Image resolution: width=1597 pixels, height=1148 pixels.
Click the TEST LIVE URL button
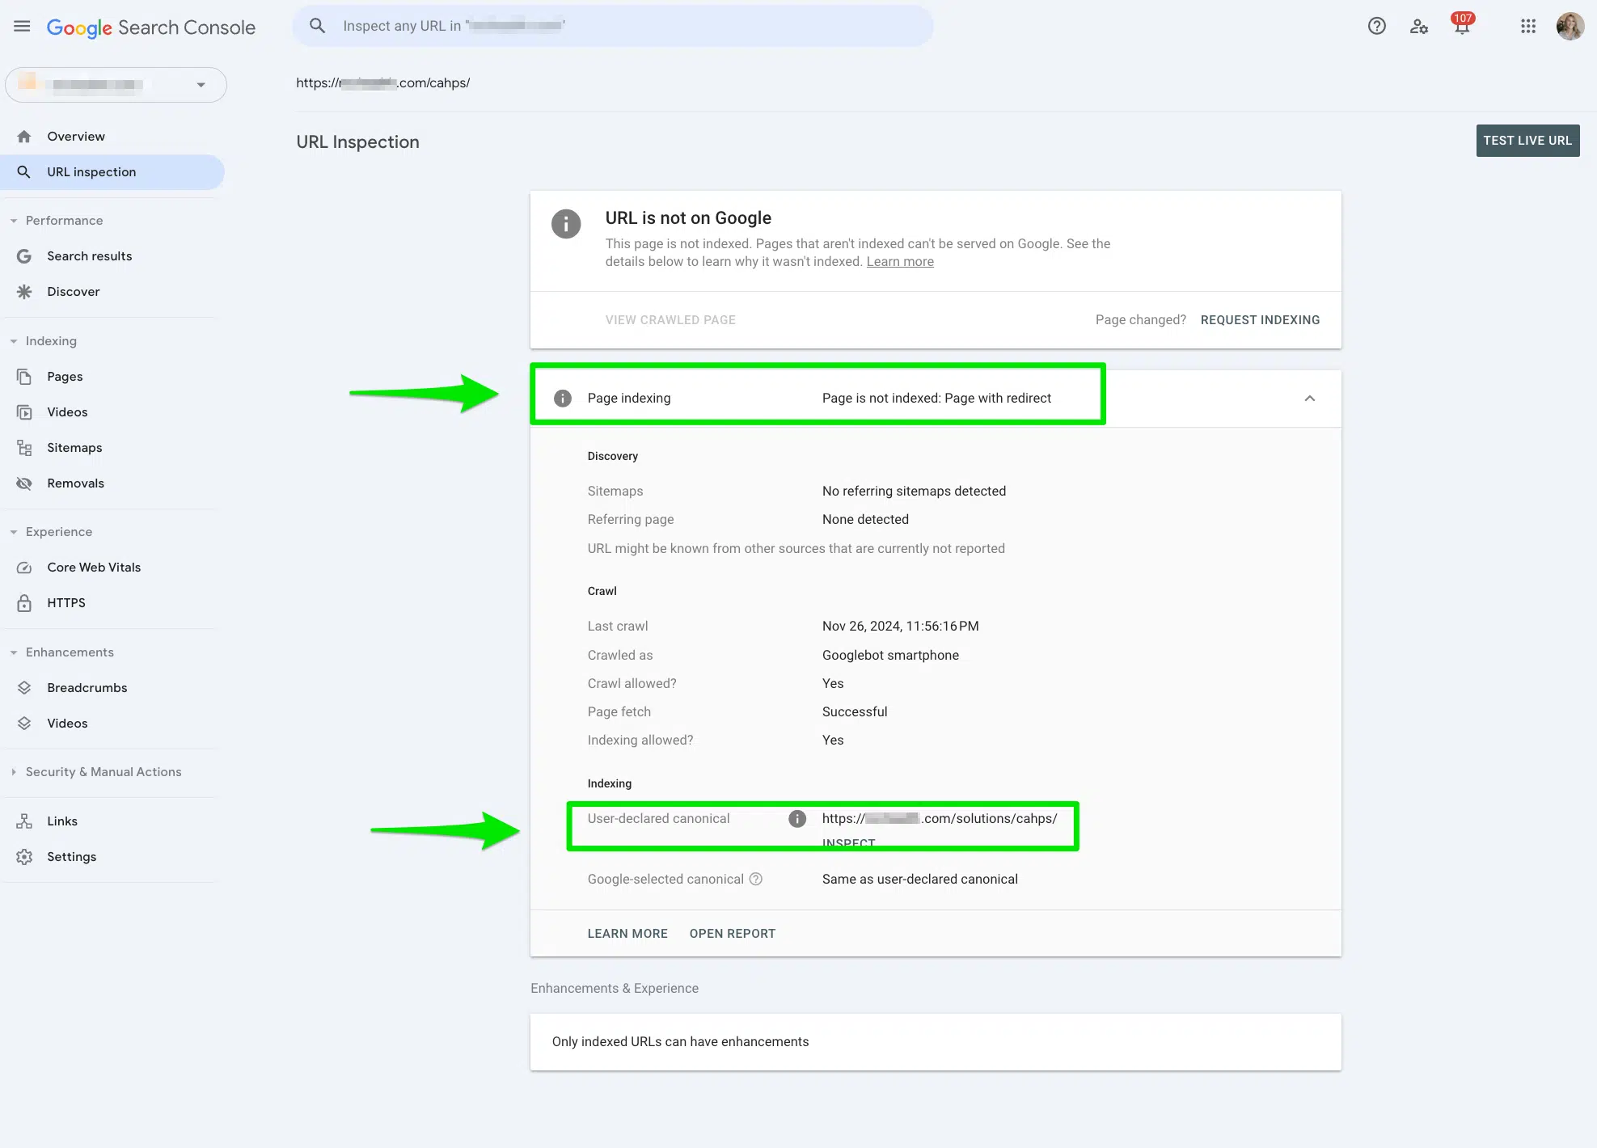[1527, 140]
